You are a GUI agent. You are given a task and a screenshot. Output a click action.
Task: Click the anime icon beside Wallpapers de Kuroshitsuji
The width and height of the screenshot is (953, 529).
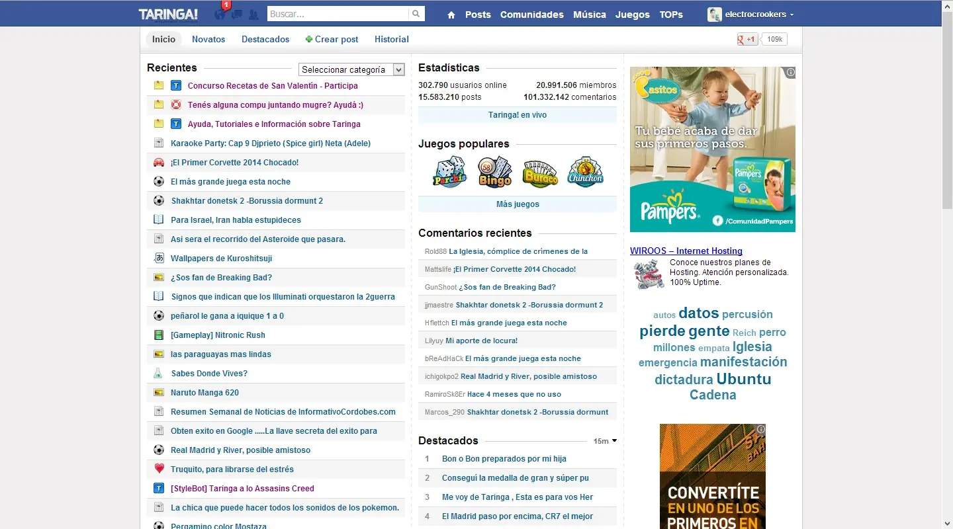pos(159,259)
